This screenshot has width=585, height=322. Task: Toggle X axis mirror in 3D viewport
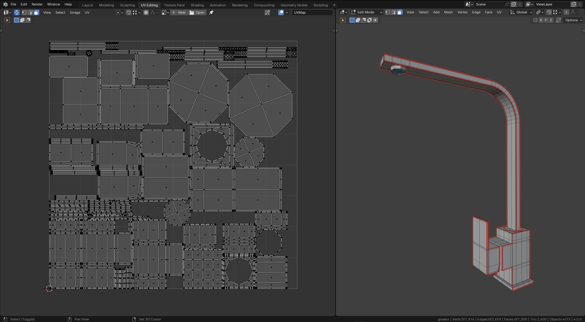(541, 20)
